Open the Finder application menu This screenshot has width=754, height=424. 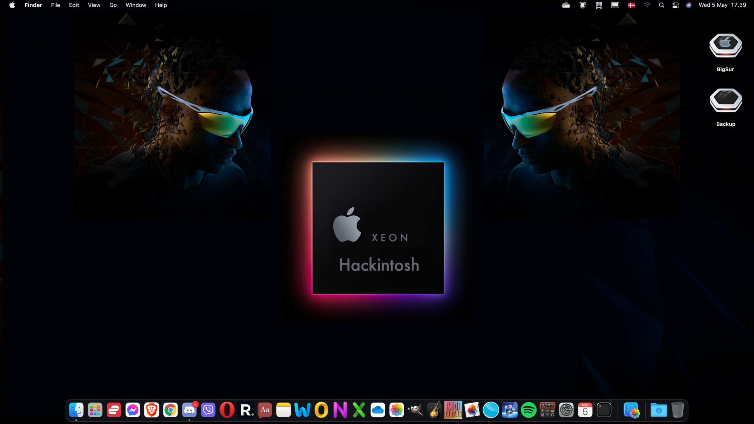(33, 5)
